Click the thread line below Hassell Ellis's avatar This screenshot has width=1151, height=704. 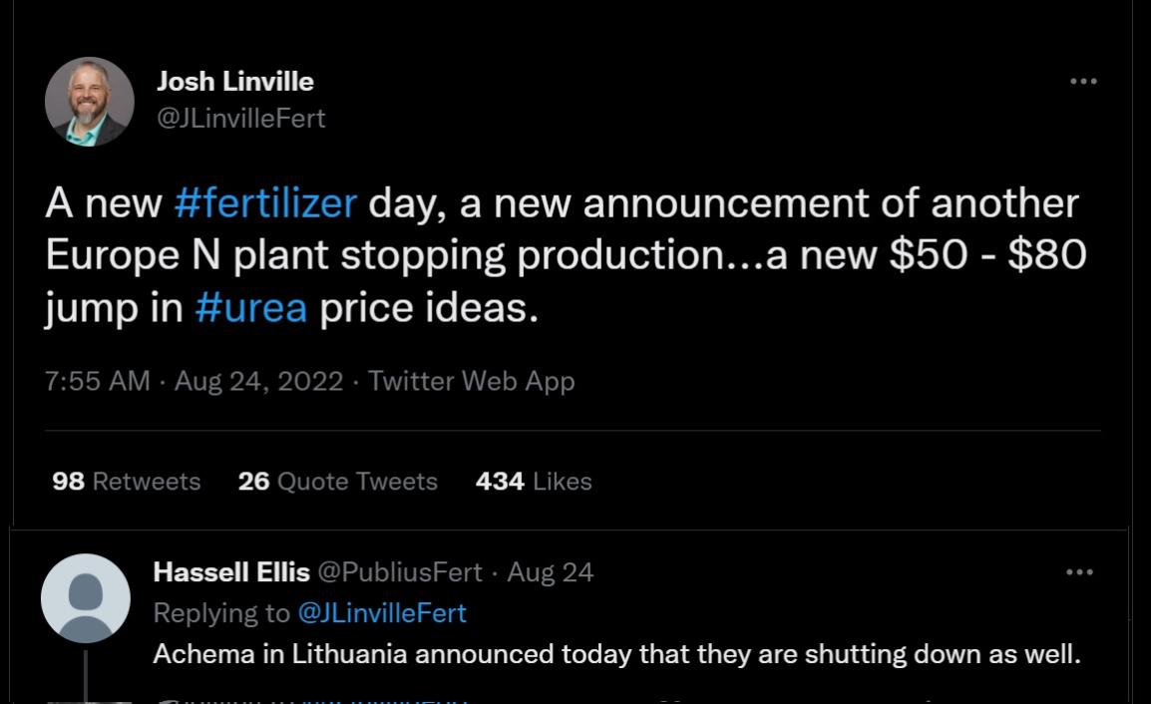pyautogui.click(x=86, y=676)
